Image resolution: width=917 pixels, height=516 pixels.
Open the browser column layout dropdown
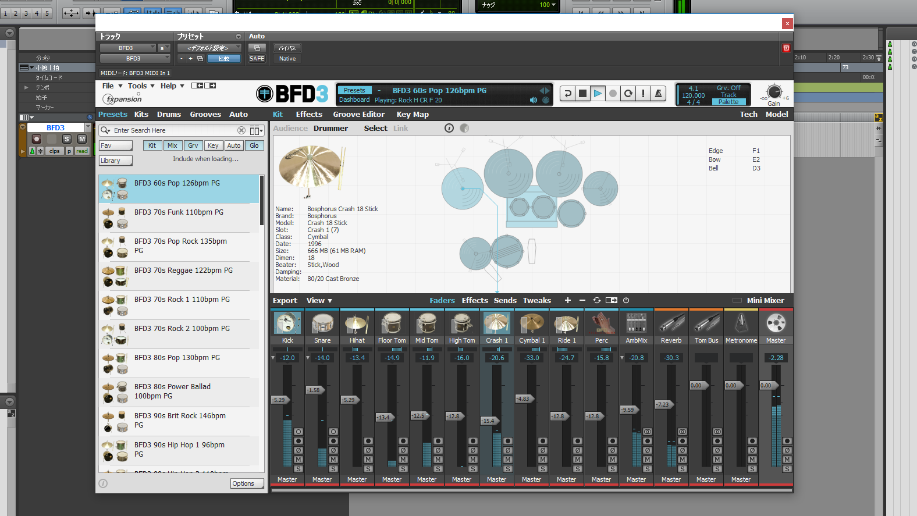tap(257, 130)
